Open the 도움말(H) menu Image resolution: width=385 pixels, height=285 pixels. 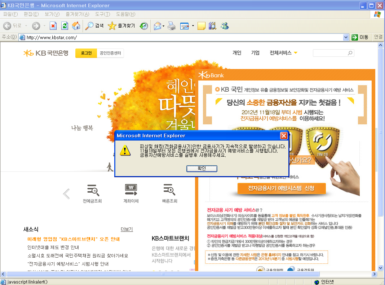(x=126, y=14)
